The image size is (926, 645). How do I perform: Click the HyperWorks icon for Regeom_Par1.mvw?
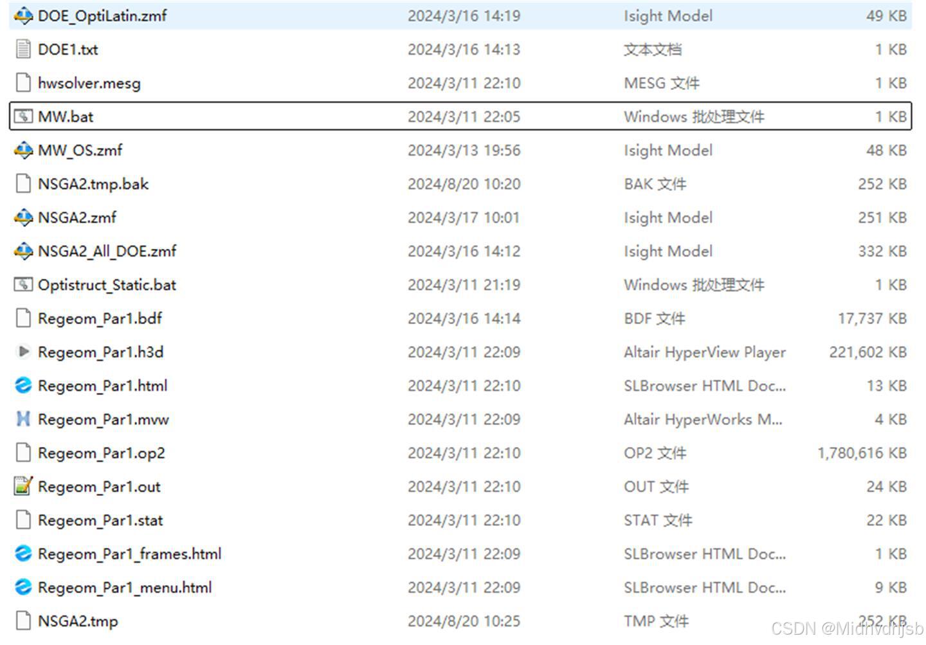point(24,419)
